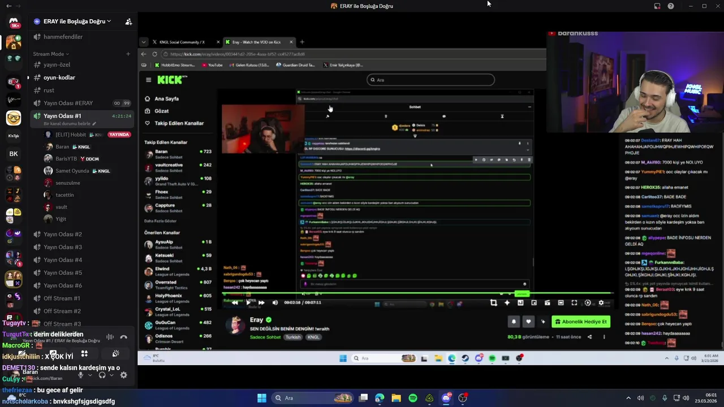724x407 pixels.
Task: Show hidden system tray icons chevron
Action: 628,398
